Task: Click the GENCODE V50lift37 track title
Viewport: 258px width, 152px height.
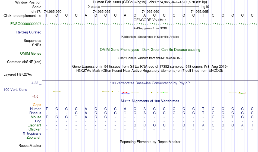Action: pyautogui.click(x=150, y=20)
